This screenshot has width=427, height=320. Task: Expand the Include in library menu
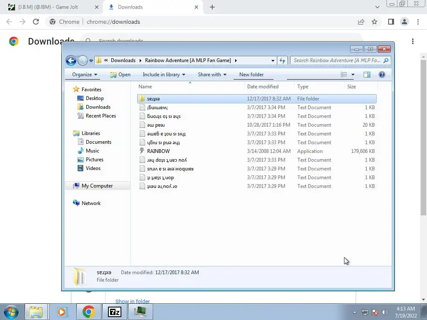pos(163,75)
